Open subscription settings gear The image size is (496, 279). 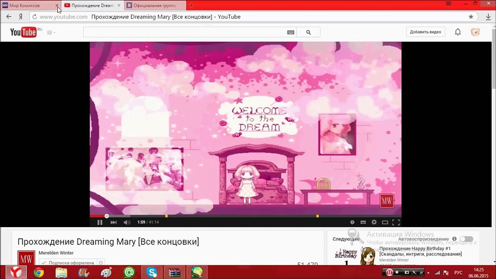(x=101, y=263)
